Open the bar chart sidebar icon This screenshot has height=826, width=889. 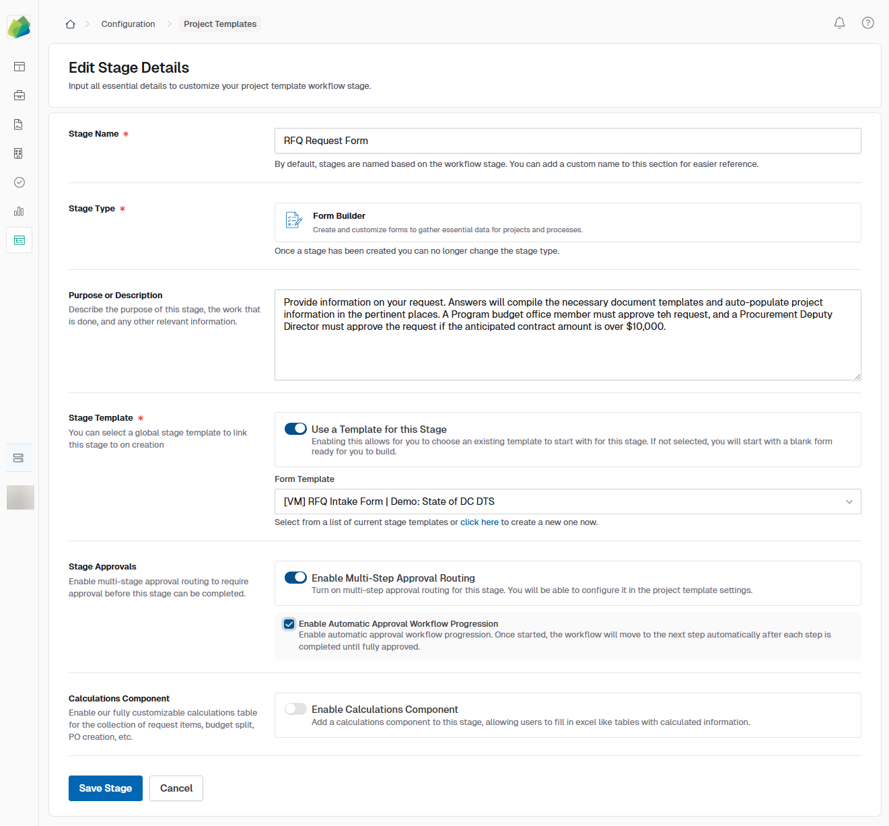tap(19, 211)
